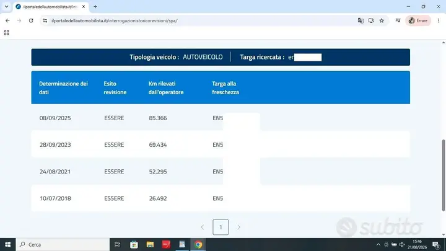Click page number 1 button
Image resolution: width=446 pixels, height=251 pixels.
click(221, 227)
